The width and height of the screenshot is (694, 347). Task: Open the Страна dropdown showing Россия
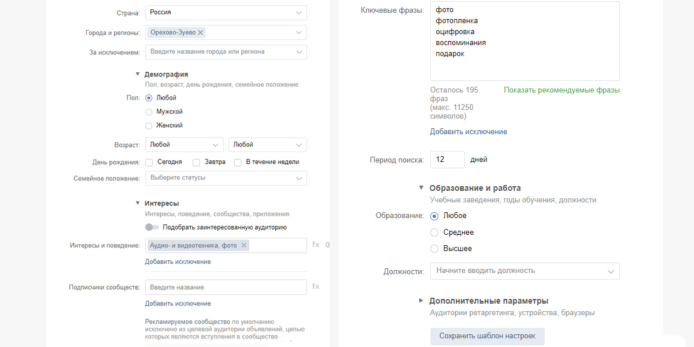pyautogui.click(x=226, y=13)
